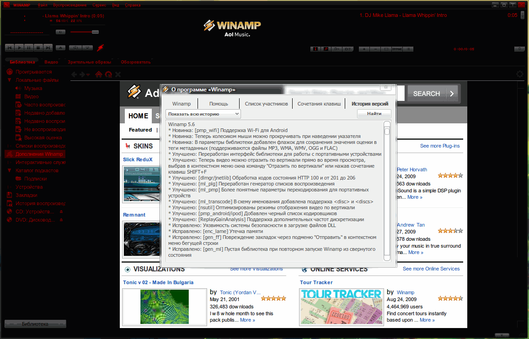The image size is (529, 339).
Task: Go to the previous track
Action: pyautogui.click(x=10, y=48)
